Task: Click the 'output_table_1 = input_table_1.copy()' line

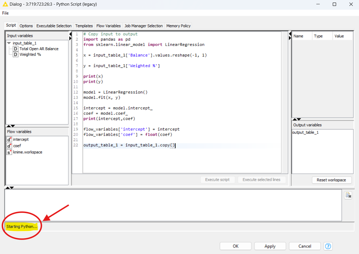Action: click(129, 145)
